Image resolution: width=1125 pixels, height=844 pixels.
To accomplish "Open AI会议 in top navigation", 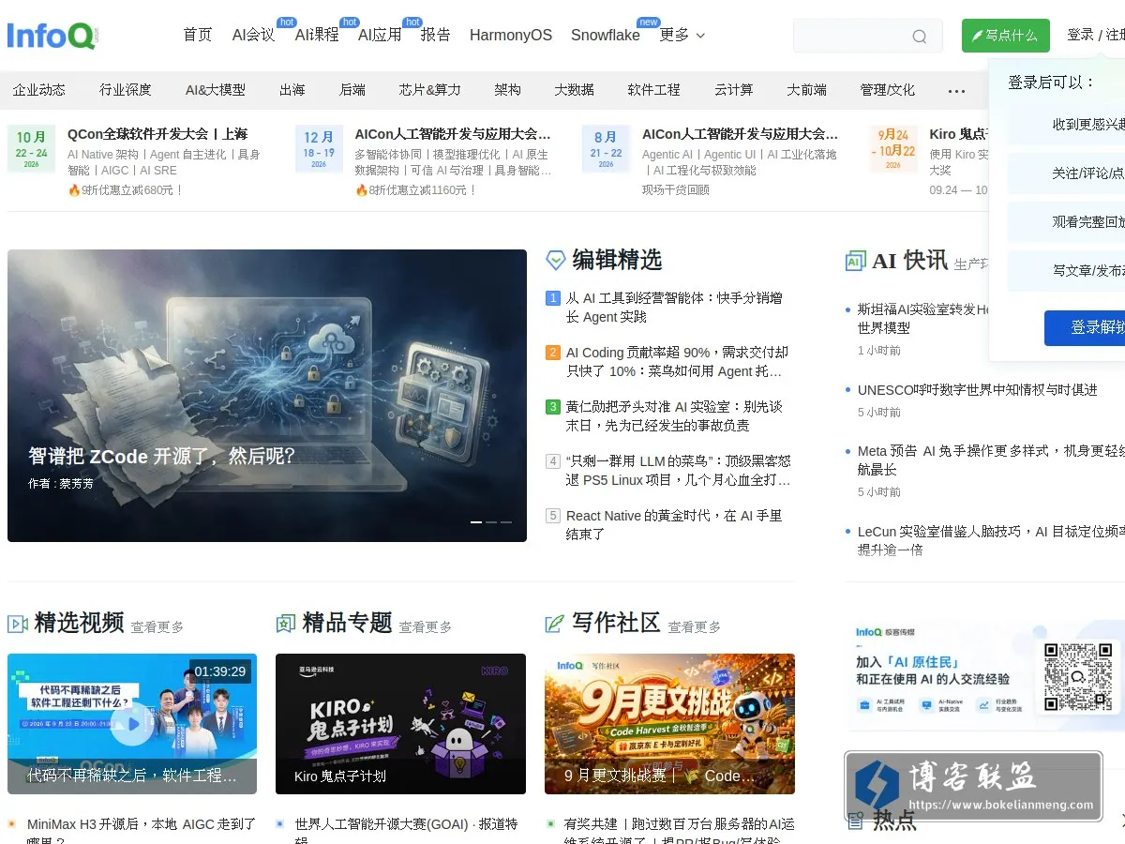I will pos(254,35).
